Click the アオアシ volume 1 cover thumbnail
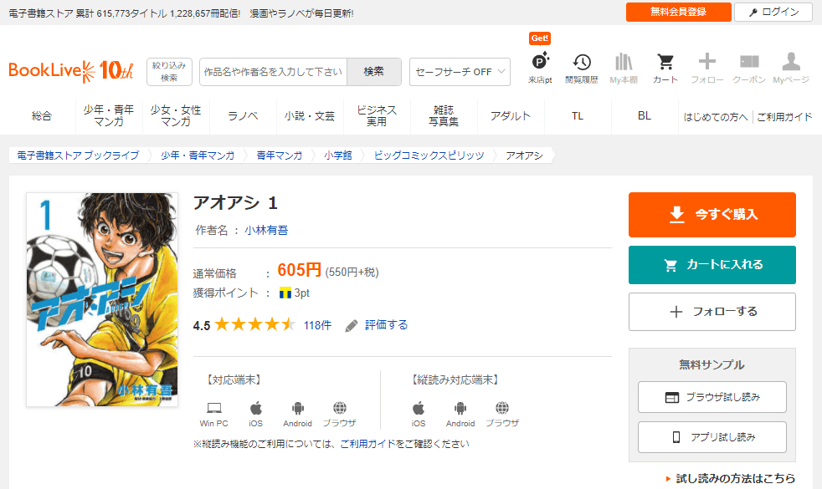822x489 pixels. tap(102, 299)
